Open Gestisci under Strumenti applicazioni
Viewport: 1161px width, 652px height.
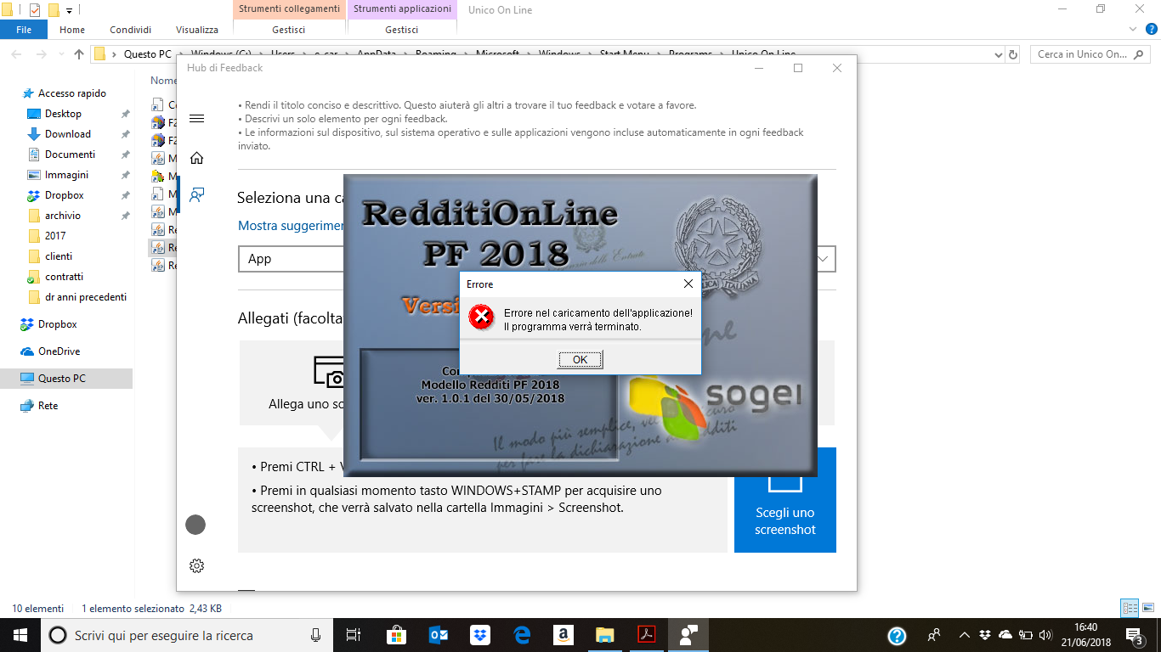point(402,30)
